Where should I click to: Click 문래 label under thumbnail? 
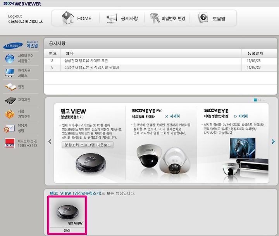pyautogui.click(x=67, y=230)
